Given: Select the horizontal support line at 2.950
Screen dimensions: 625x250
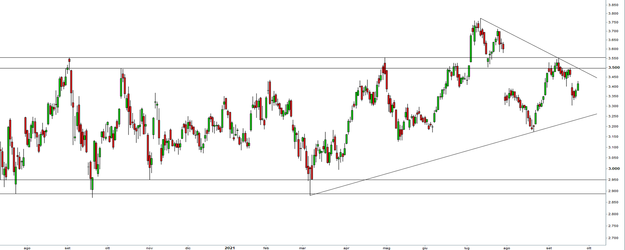Looking at the screenshot, I should point(225,180).
